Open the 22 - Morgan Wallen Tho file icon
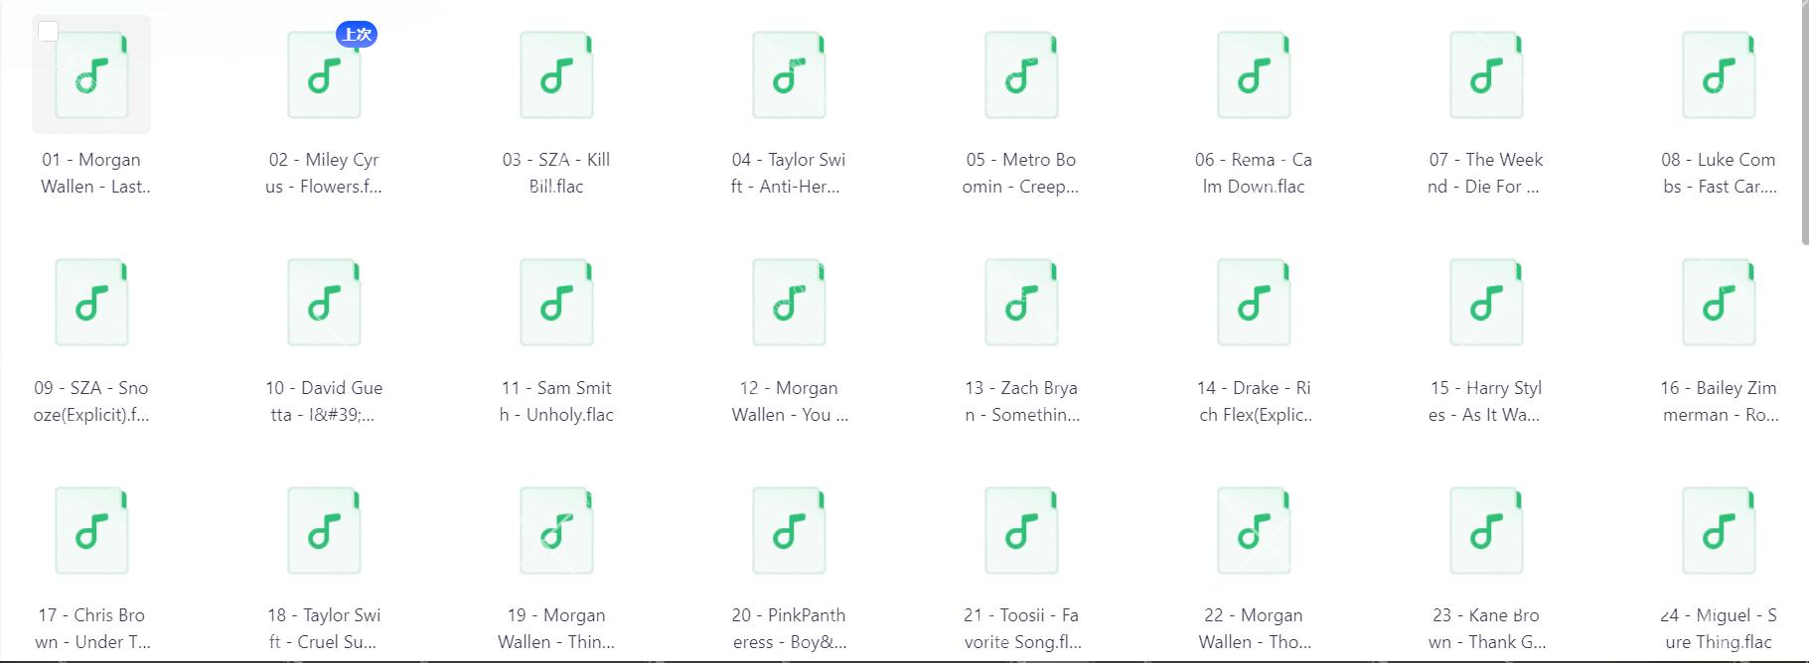Viewport: 1809px width, 663px height. click(1254, 531)
